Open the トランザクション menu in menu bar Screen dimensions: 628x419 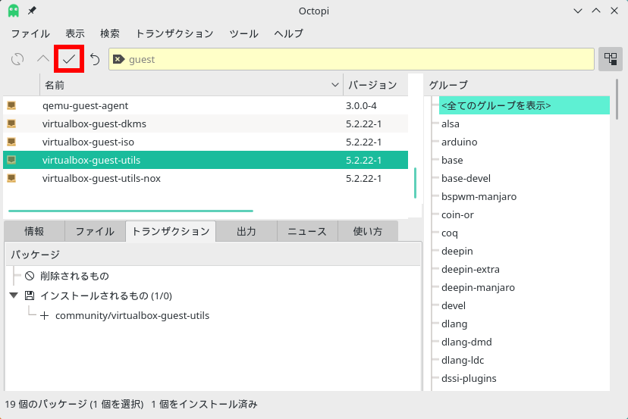174,33
